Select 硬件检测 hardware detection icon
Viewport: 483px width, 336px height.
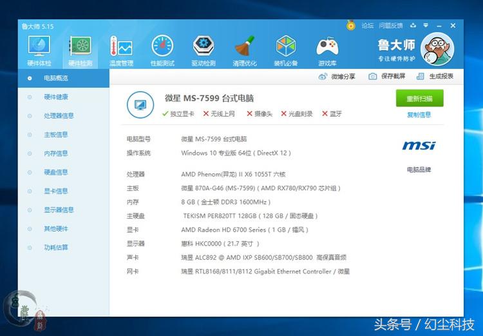click(80, 51)
